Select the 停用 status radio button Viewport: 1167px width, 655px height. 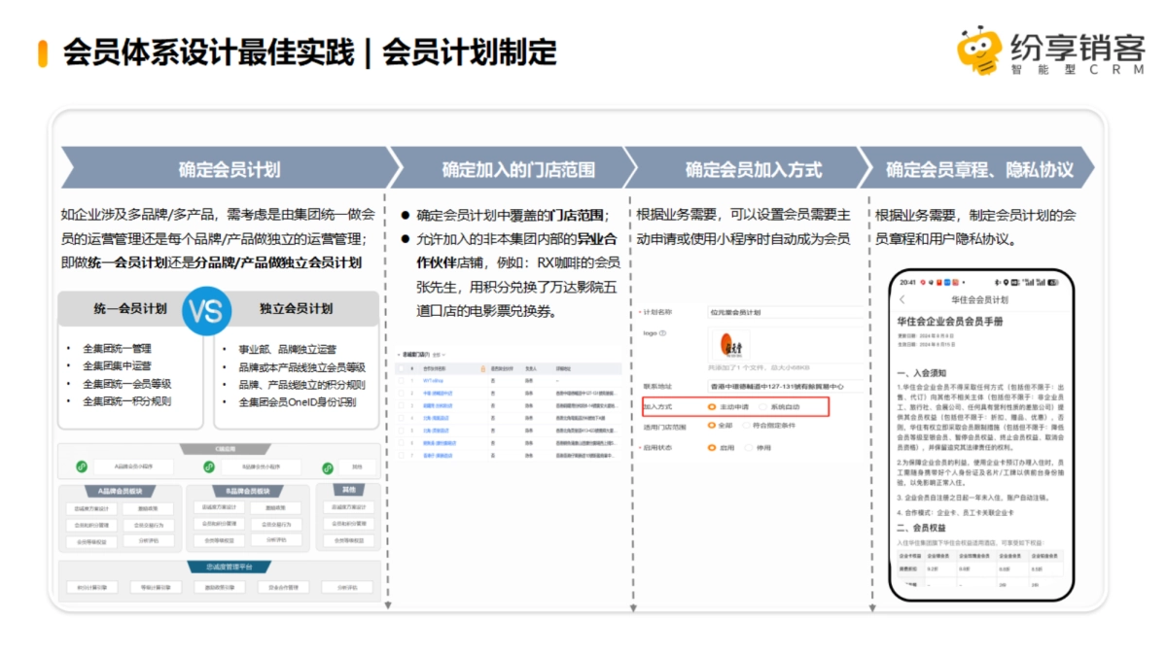[749, 448]
